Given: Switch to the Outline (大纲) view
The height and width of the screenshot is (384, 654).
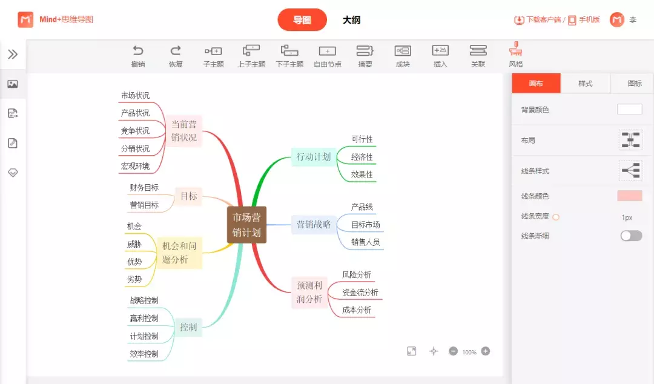Looking at the screenshot, I should (351, 20).
